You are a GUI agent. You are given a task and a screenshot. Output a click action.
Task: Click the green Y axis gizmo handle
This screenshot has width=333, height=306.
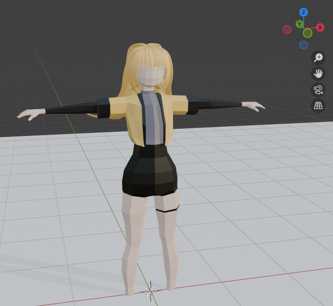click(299, 24)
